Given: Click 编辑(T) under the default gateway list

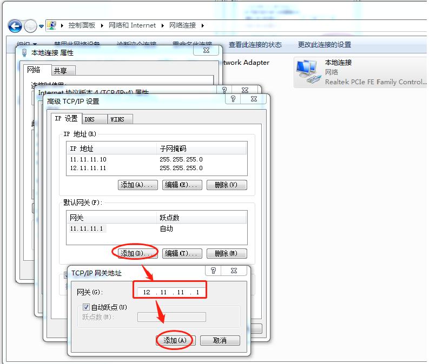Looking at the screenshot, I should (x=182, y=253).
